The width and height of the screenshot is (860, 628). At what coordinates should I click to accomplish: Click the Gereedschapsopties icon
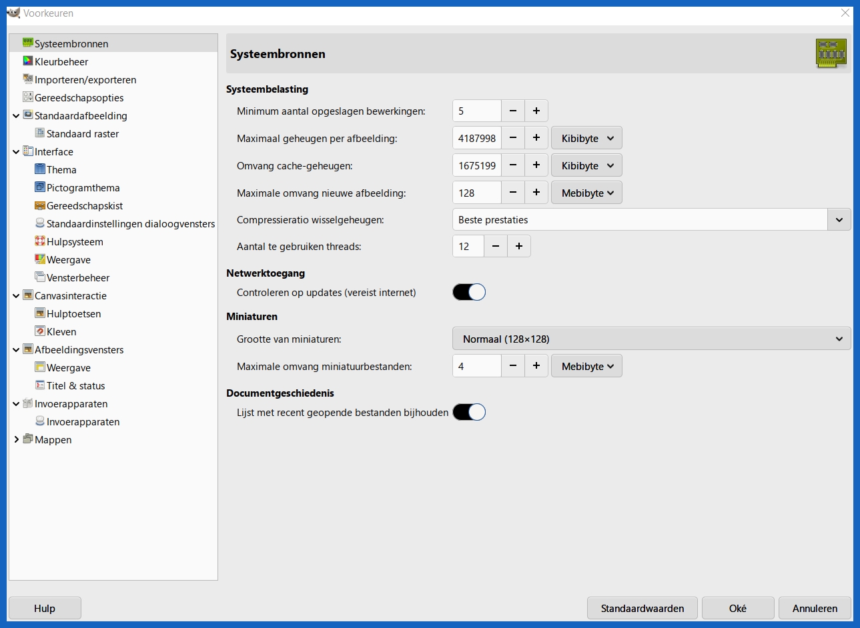pos(28,97)
